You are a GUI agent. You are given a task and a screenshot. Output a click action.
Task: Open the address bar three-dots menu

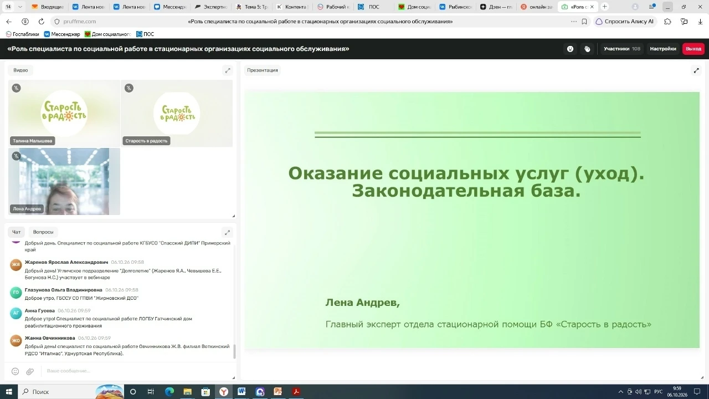574,21
